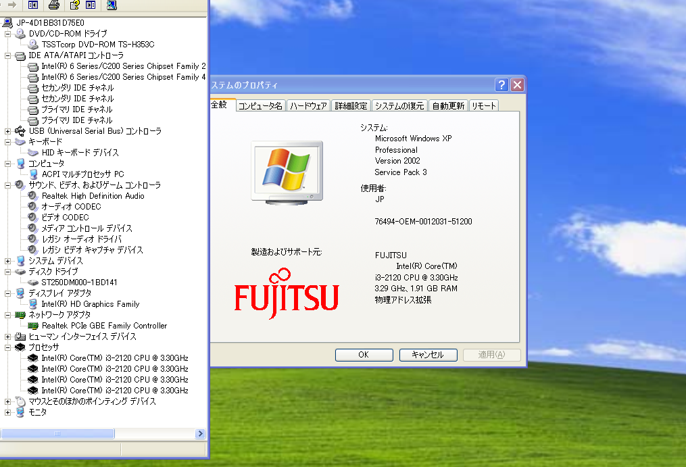Click the コンピュータ category icon

coord(20,164)
